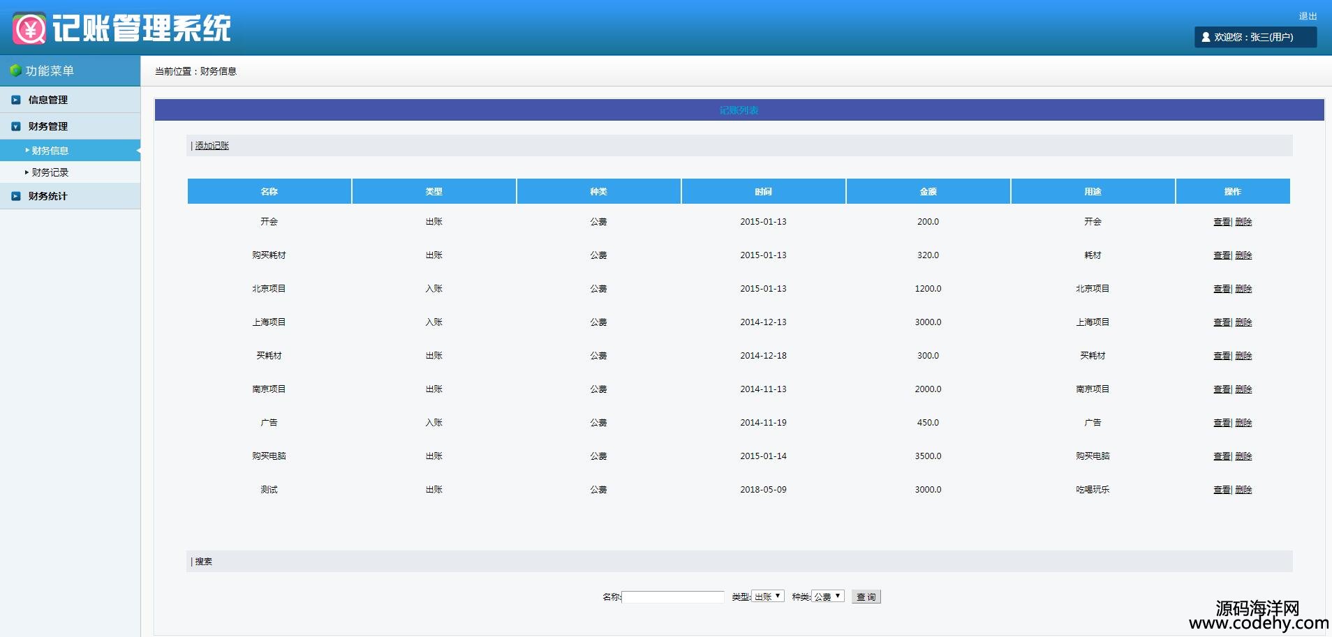Click the green cube icon beside 功能菜单

pos(15,70)
